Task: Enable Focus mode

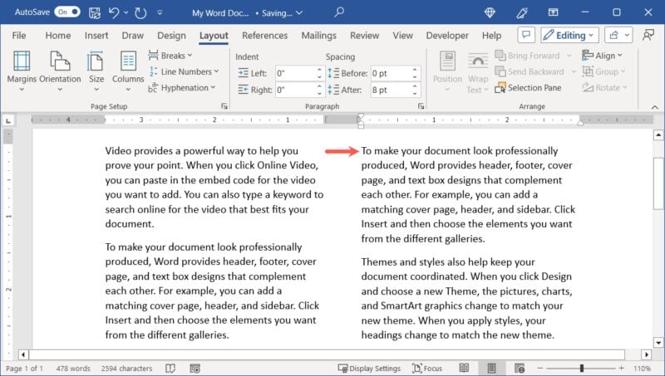Action: point(427,369)
